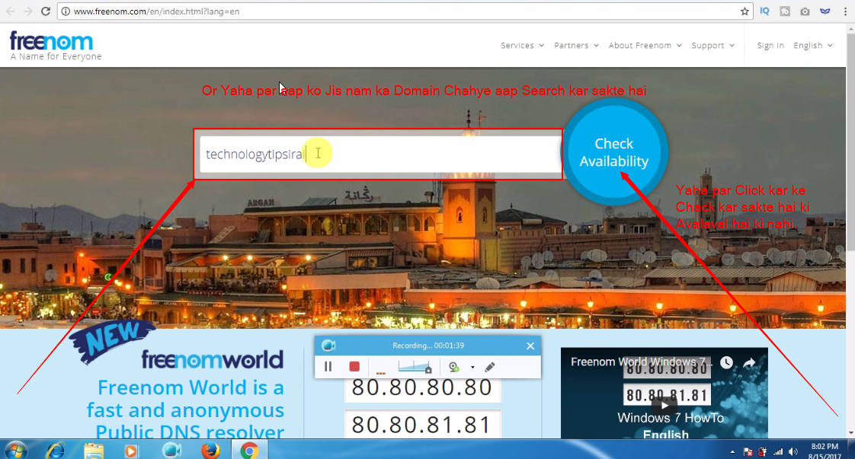
Task: Click the video Watch later clock icon
Action: click(x=726, y=362)
